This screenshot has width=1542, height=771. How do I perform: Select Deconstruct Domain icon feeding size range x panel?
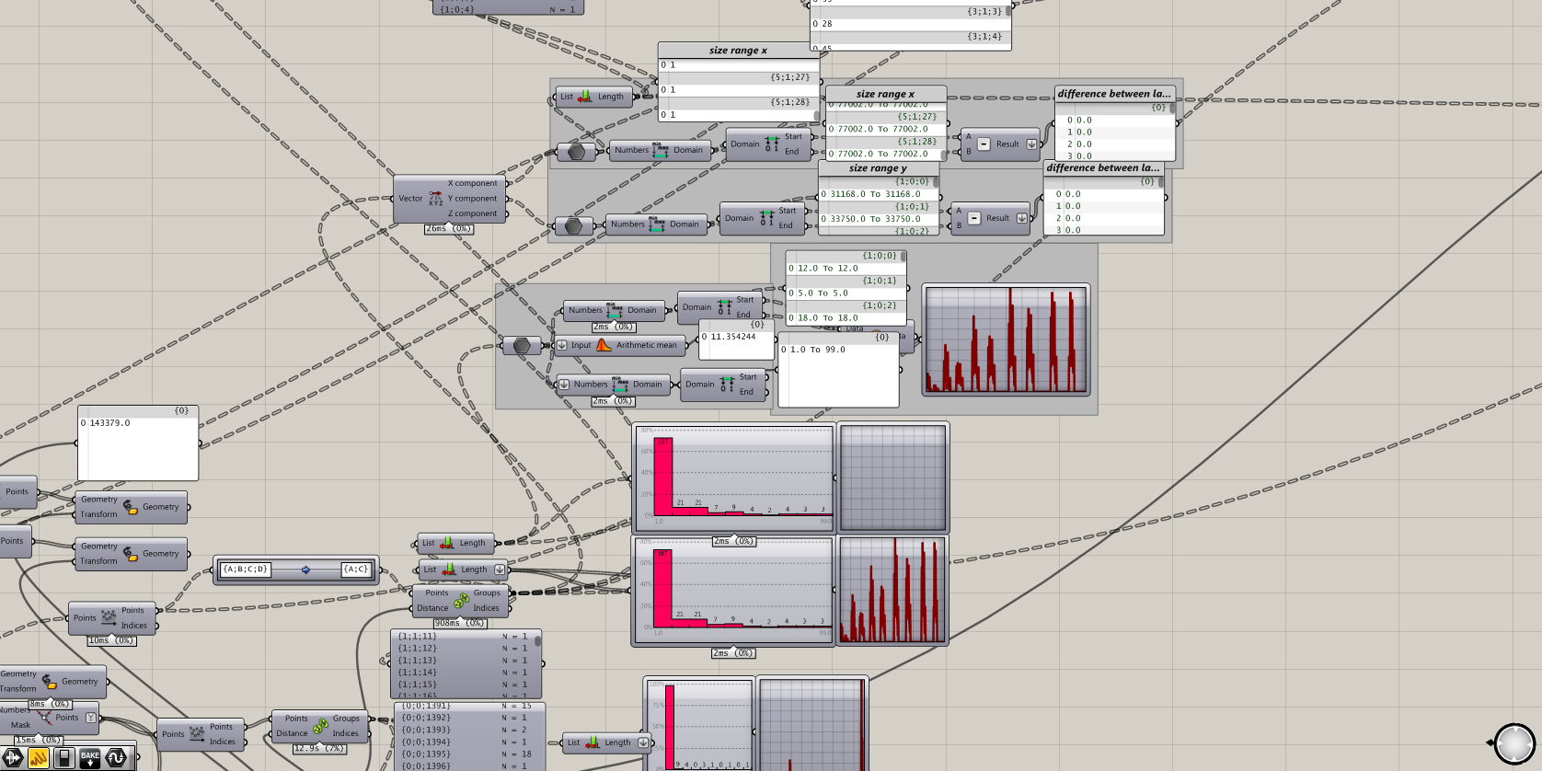[x=771, y=144]
